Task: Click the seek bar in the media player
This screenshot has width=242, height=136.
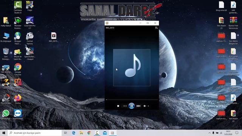Action: point(132,100)
